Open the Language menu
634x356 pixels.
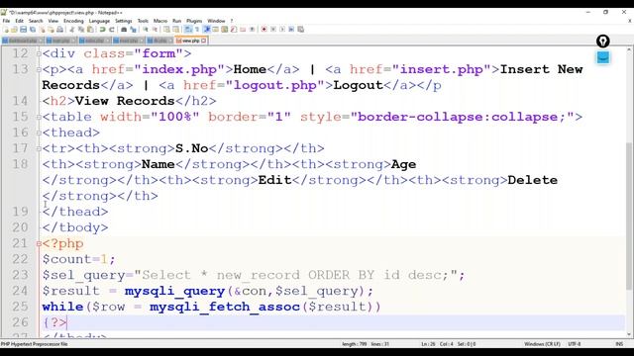(99, 21)
